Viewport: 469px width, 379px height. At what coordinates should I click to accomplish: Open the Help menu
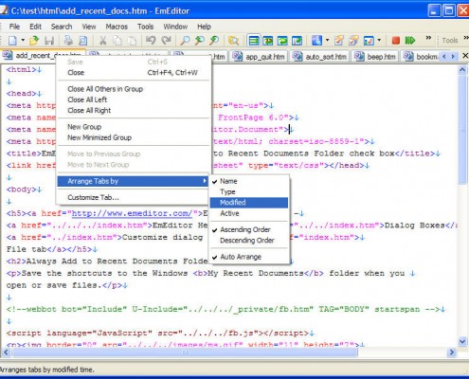204,27
